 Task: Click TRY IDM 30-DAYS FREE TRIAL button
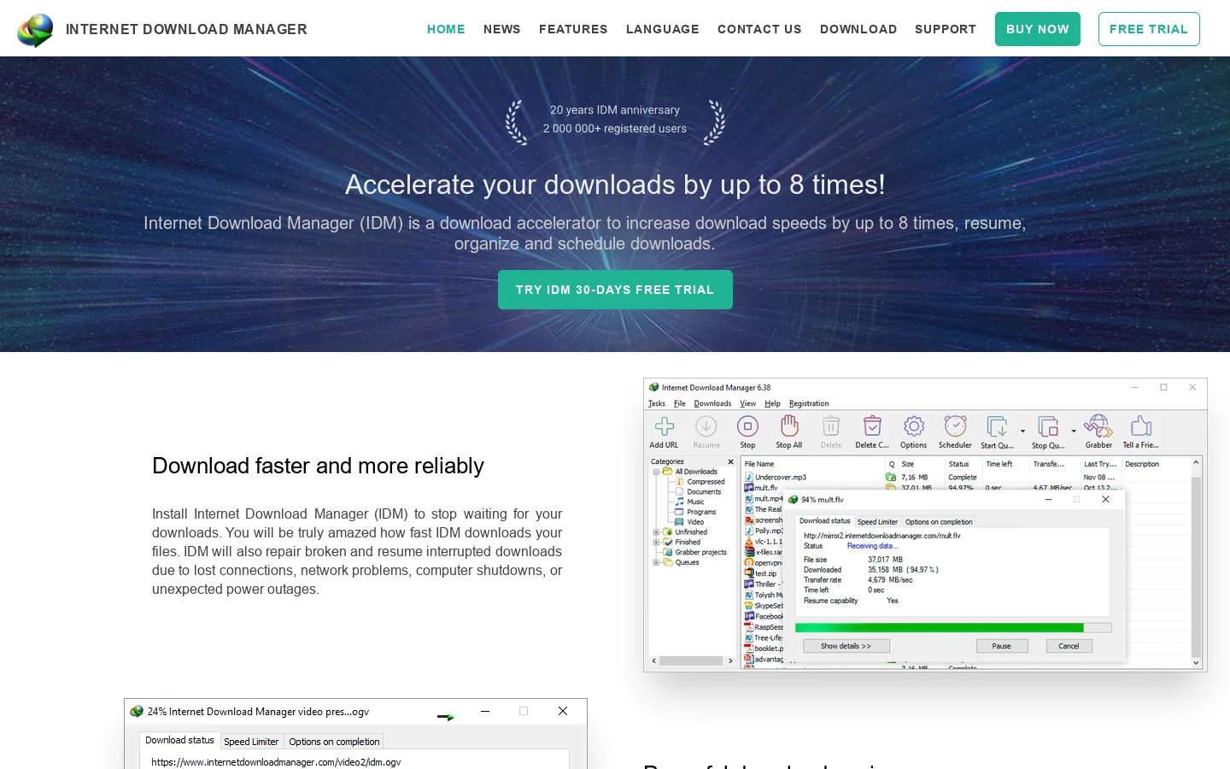pyautogui.click(x=615, y=290)
